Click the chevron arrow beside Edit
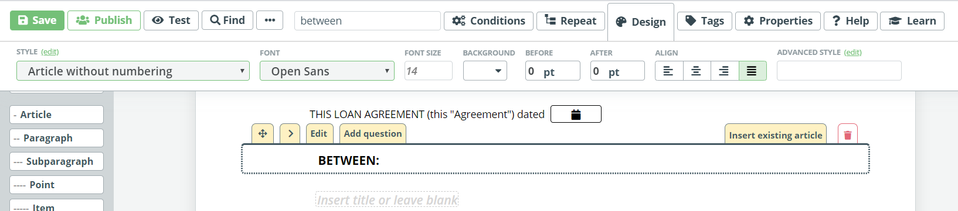 (290, 134)
